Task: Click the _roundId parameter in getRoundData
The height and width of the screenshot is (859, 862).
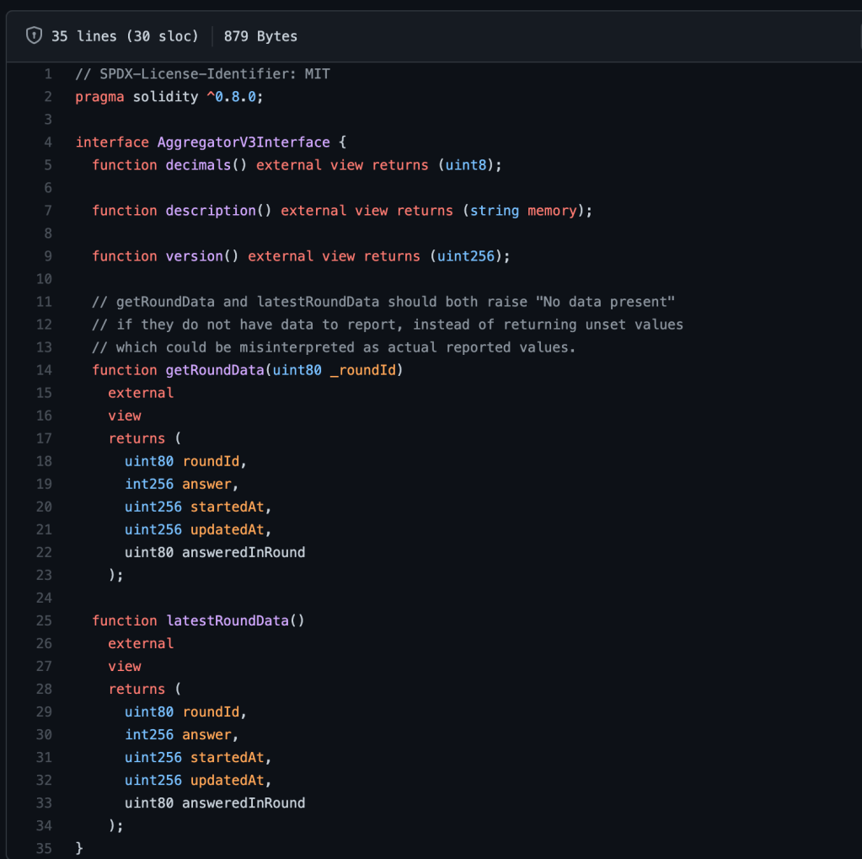Action: click(x=362, y=370)
